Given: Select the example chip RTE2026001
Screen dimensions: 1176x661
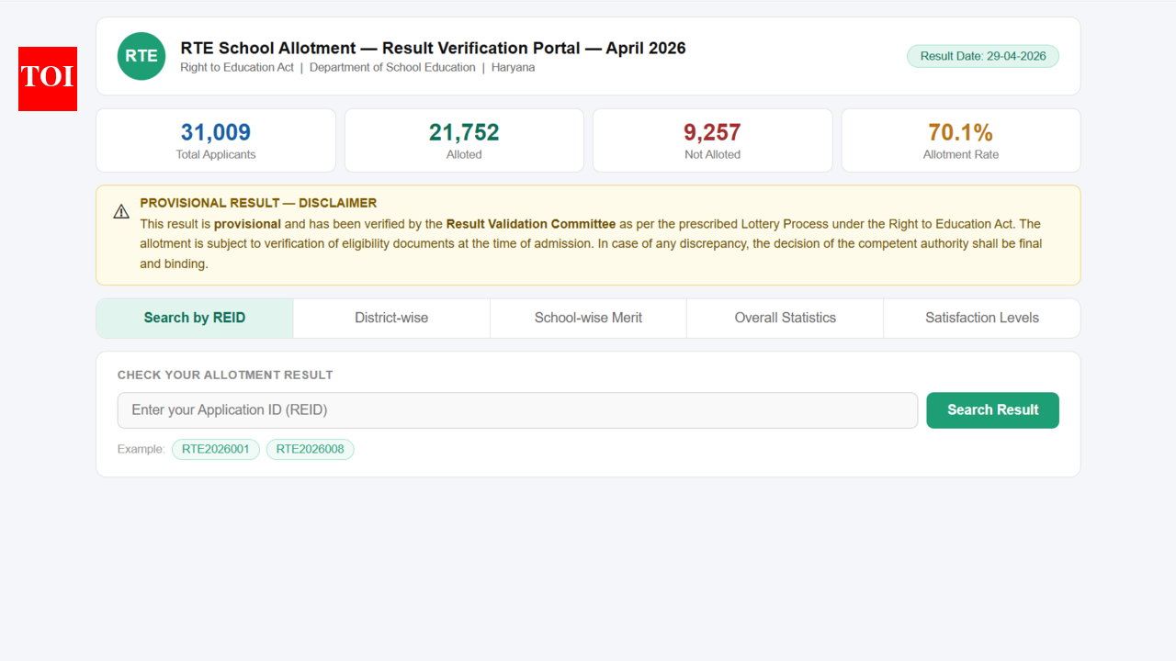Looking at the screenshot, I should [x=215, y=449].
